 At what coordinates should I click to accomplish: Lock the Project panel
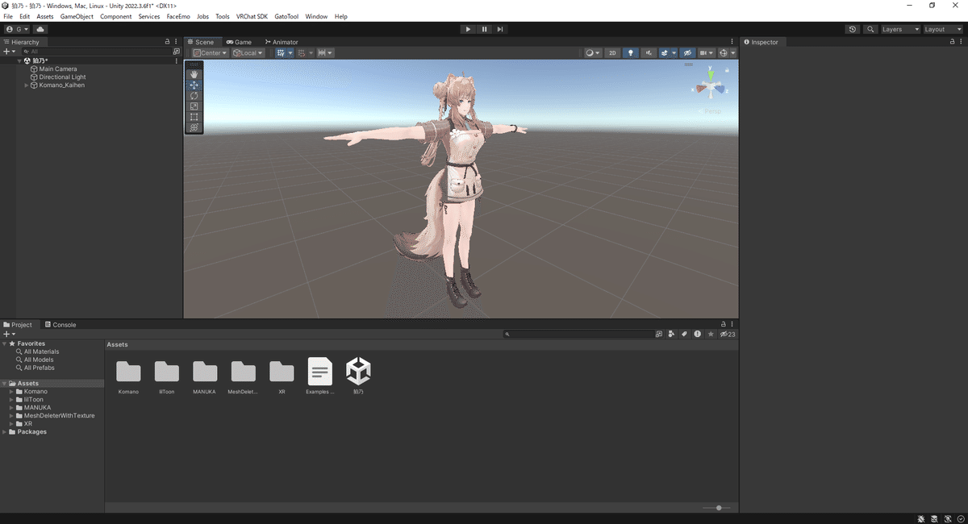tap(724, 325)
